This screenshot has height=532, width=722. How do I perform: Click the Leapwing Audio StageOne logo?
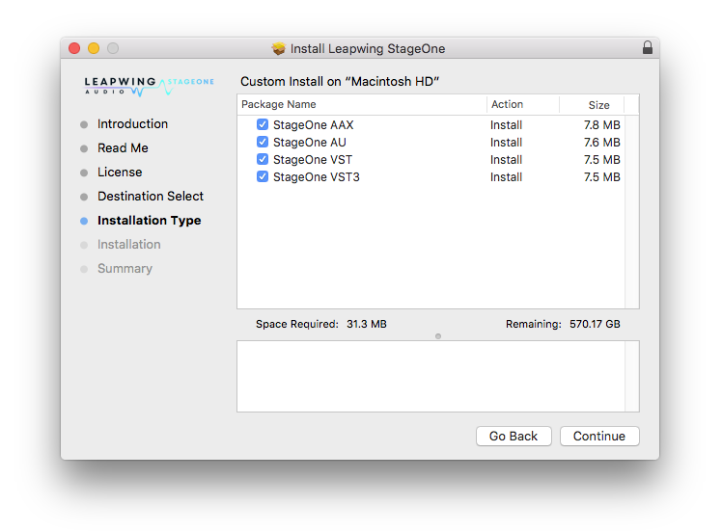tap(149, 86)
